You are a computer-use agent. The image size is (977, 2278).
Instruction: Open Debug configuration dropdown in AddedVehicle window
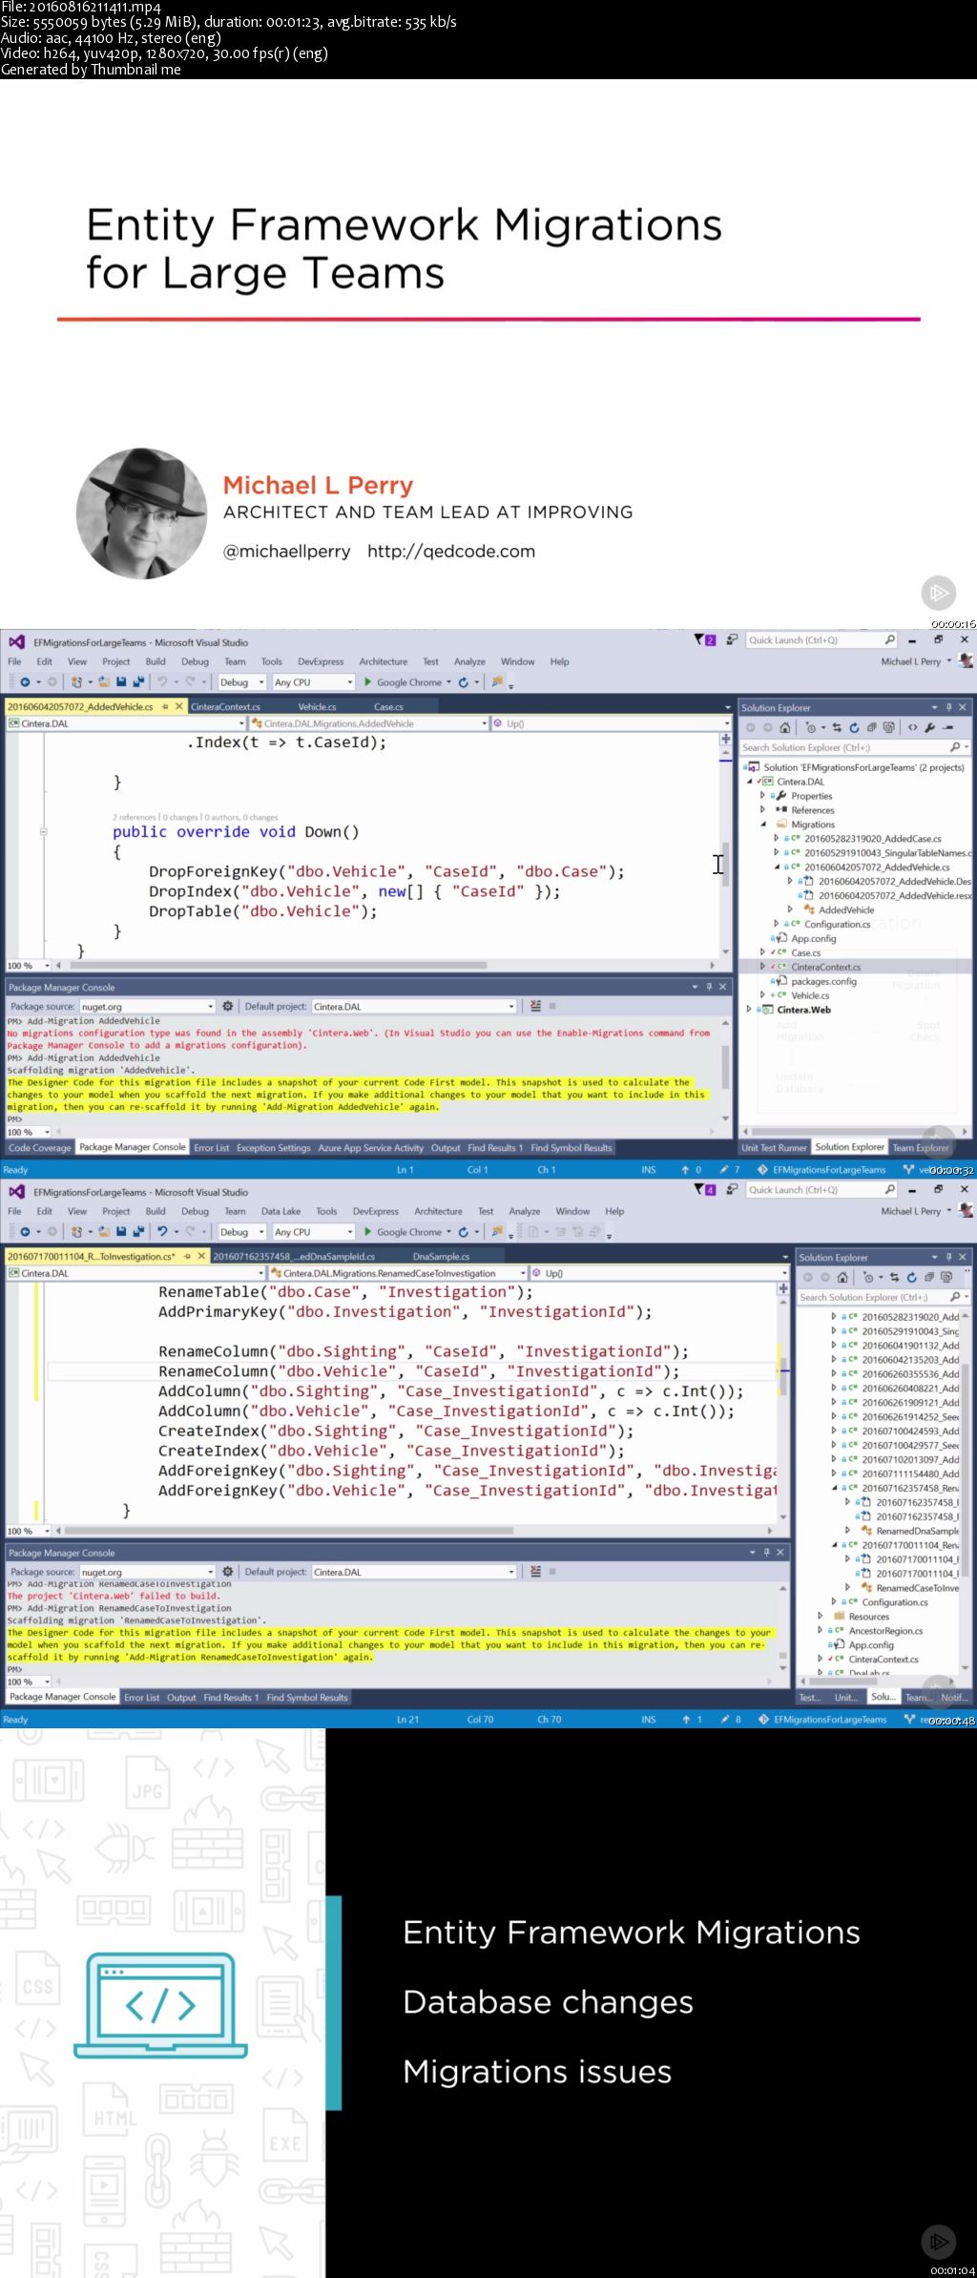point(242,682)
